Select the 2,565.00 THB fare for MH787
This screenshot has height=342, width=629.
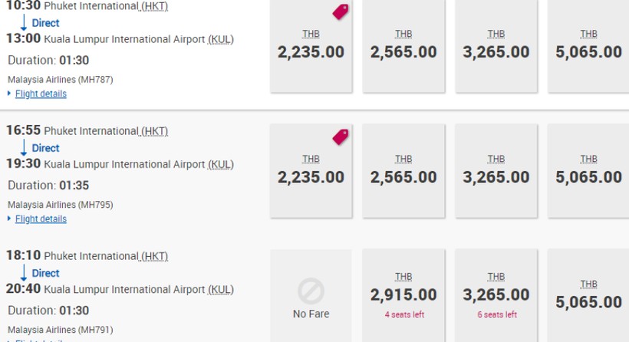(x=403, y=46)
